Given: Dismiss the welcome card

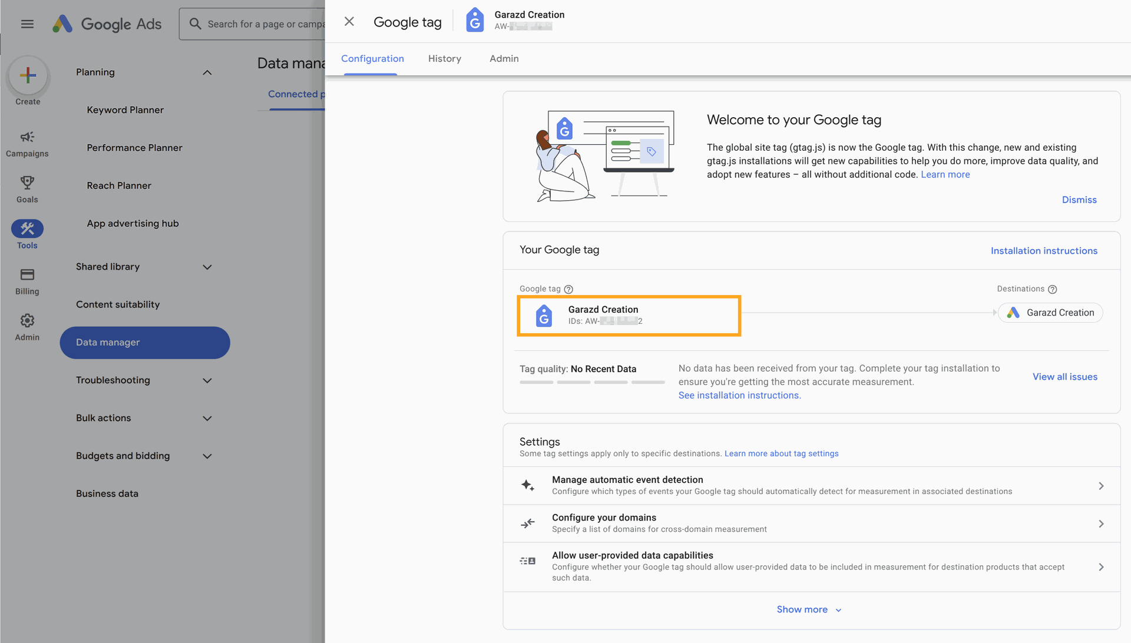Looking at the screenshot, I should [x=1079, y=200].
